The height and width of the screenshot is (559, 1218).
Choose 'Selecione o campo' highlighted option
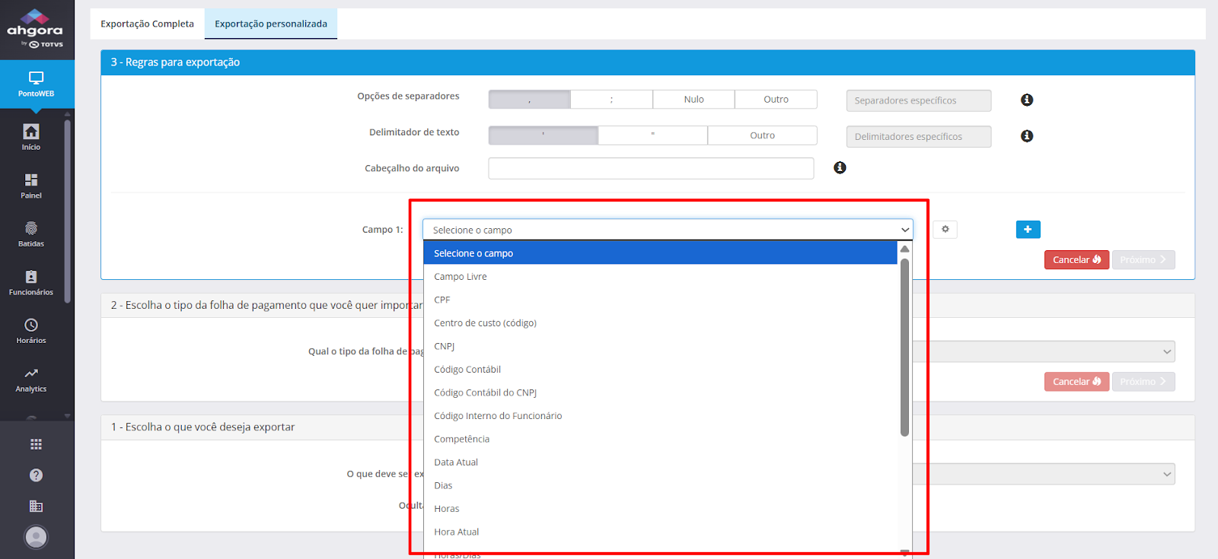pyautogui.click(x=661, y=253)
